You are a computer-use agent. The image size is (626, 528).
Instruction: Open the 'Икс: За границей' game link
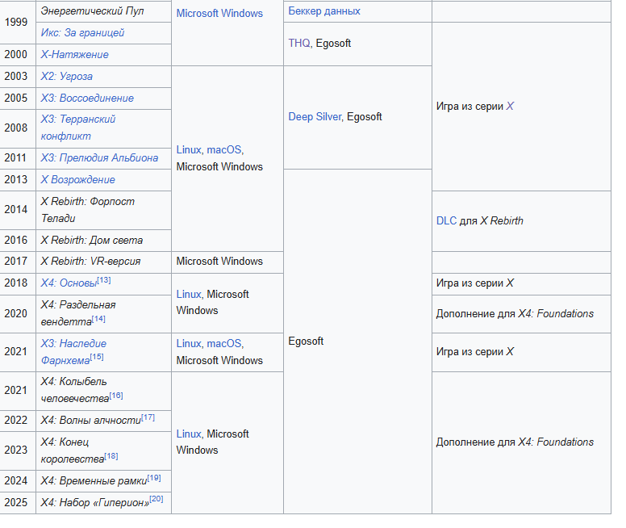(82, 33)
